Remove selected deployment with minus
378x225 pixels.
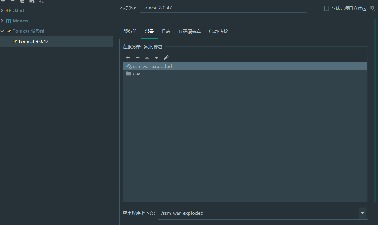pos(137,58)
